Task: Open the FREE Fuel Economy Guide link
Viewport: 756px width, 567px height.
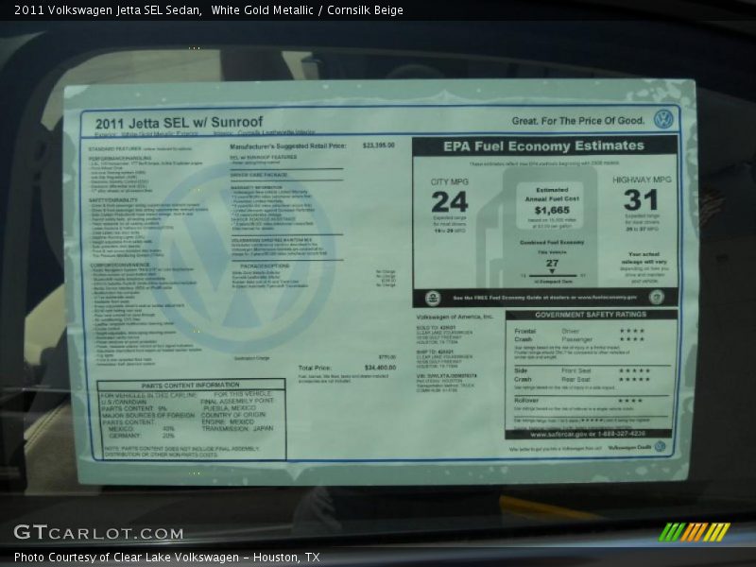Action: click(545, 298)
